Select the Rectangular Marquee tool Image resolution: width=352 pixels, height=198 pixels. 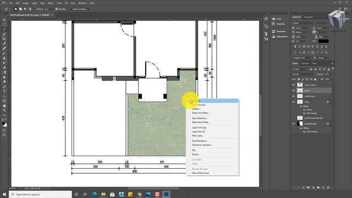pos(4,24)
